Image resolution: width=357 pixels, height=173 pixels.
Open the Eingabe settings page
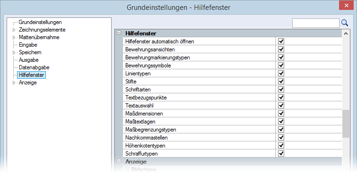tap(28, 45)
